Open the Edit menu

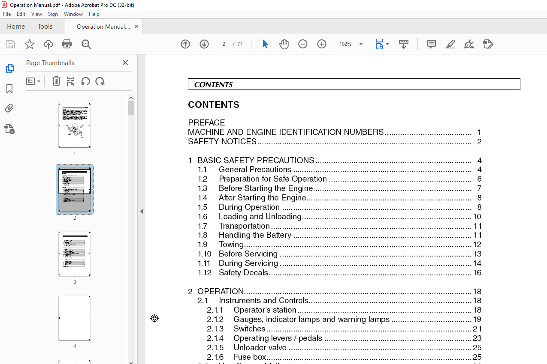click(21, 14)
